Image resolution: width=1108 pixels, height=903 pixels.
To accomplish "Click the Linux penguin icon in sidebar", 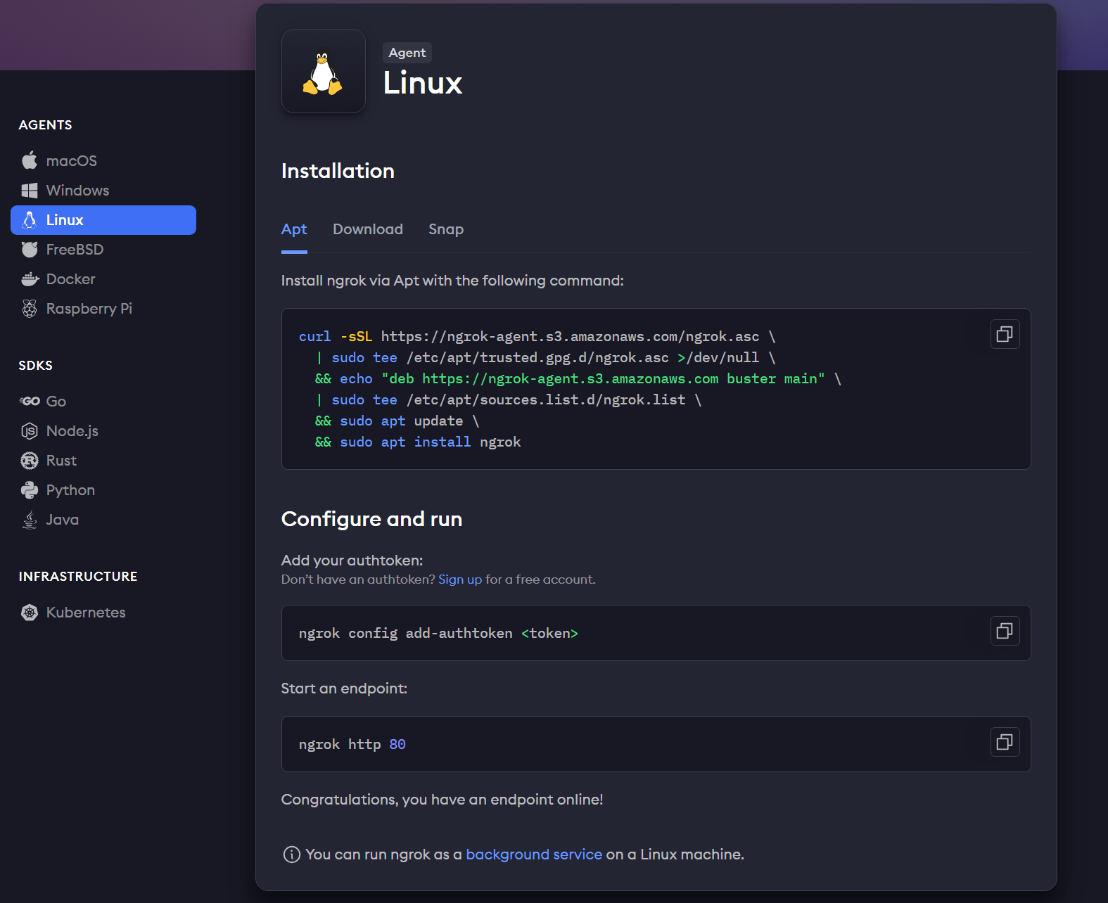I will 30,220.
